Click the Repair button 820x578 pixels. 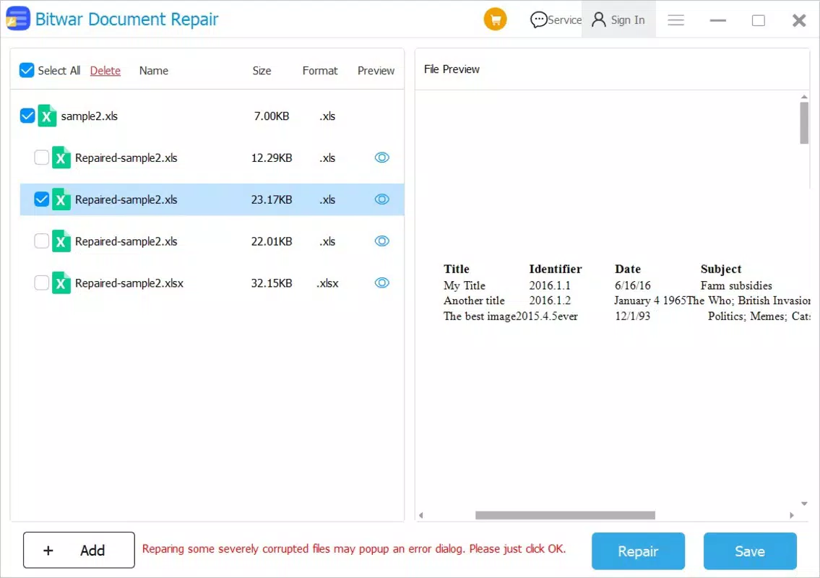[x=638, y=551]
